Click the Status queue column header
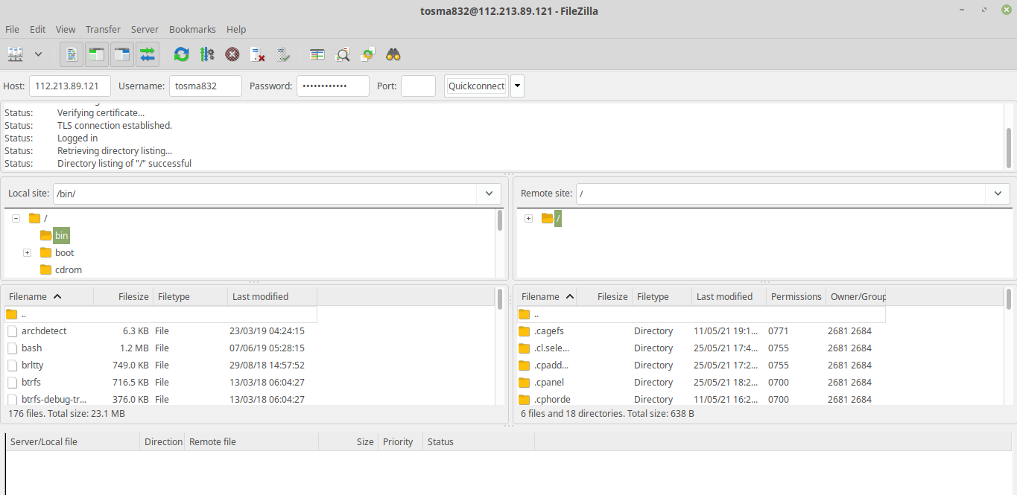Viewport: 1017px width, 495px height. pos(479,441)
